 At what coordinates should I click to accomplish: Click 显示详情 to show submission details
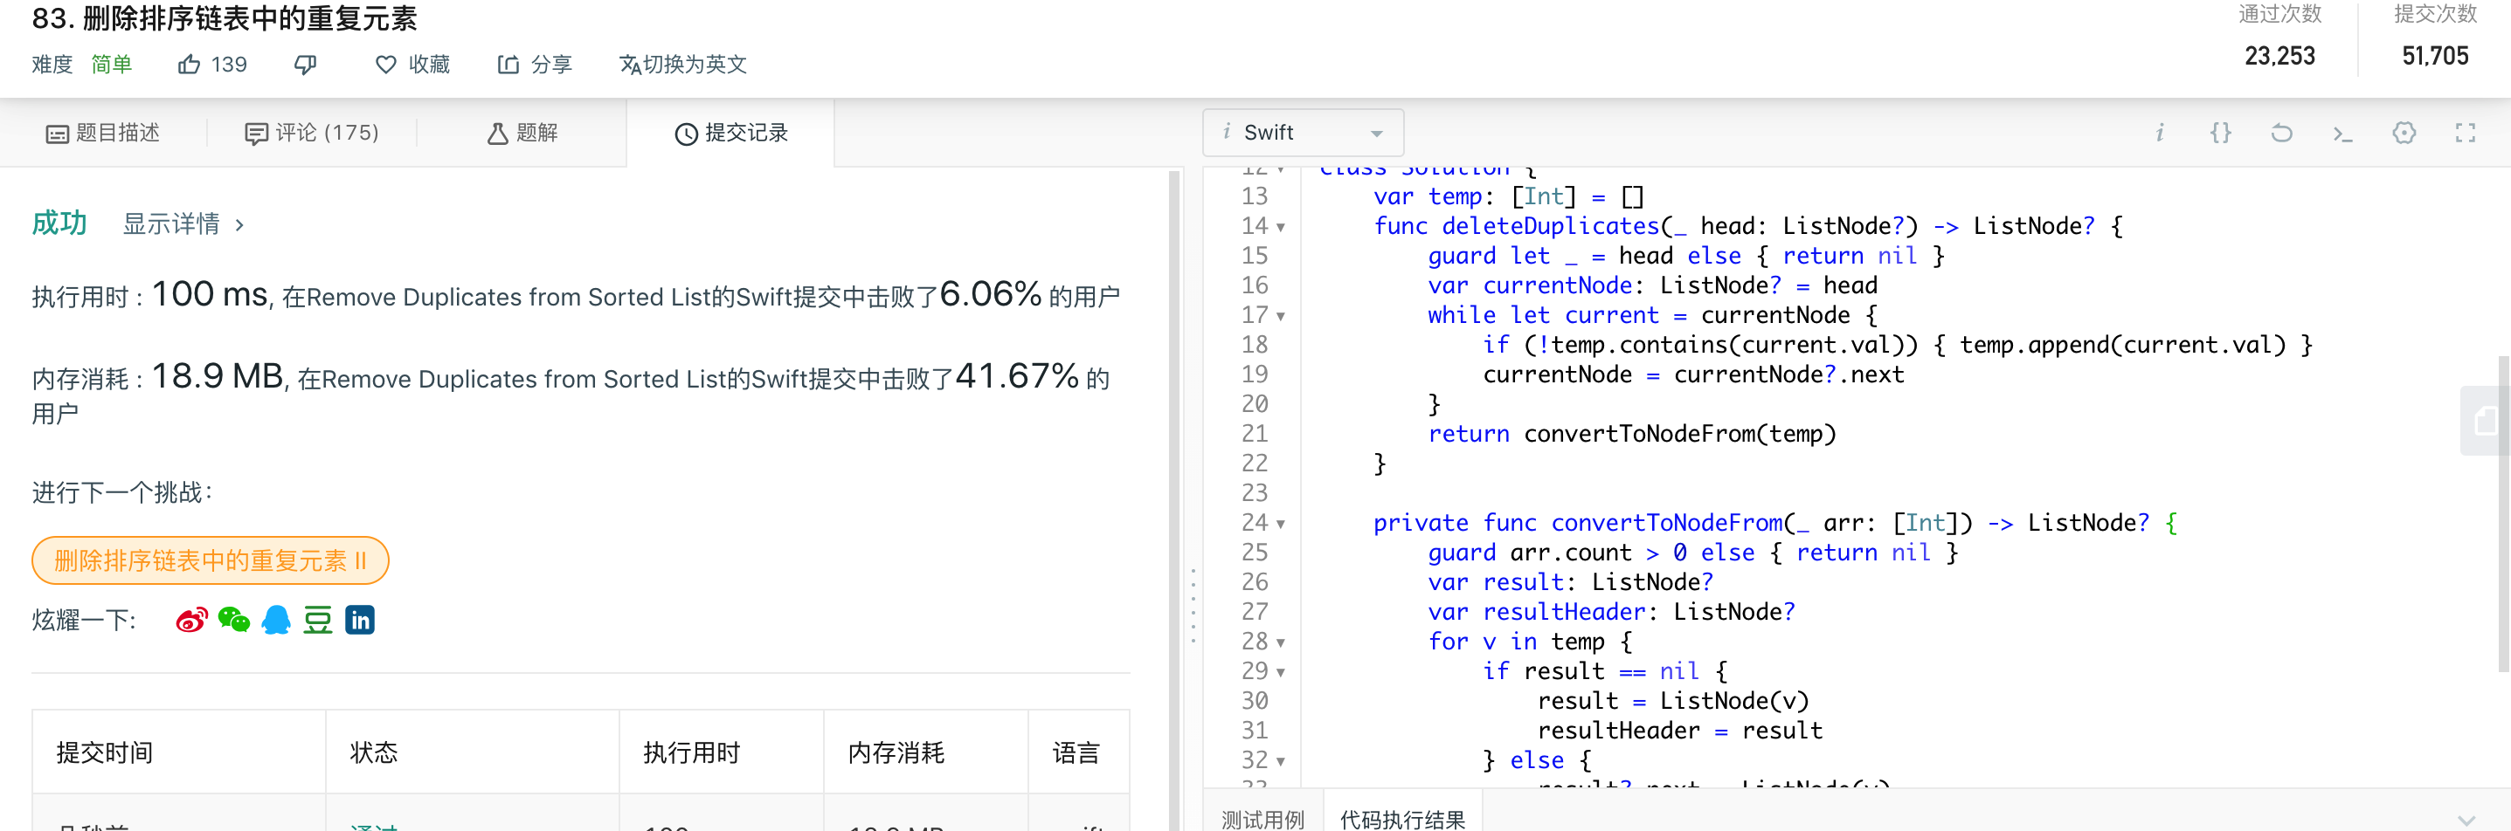tap(183, 224)
